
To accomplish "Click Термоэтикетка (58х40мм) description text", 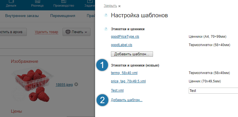I will pyautogui.click(x=209, y=73).
